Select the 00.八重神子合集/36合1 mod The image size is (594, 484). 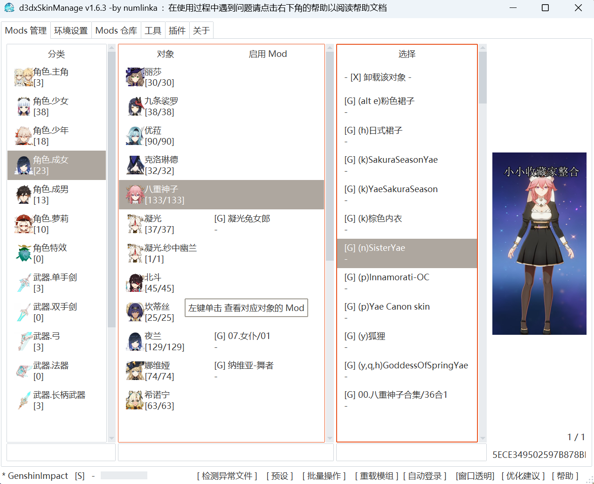[407, 400]
